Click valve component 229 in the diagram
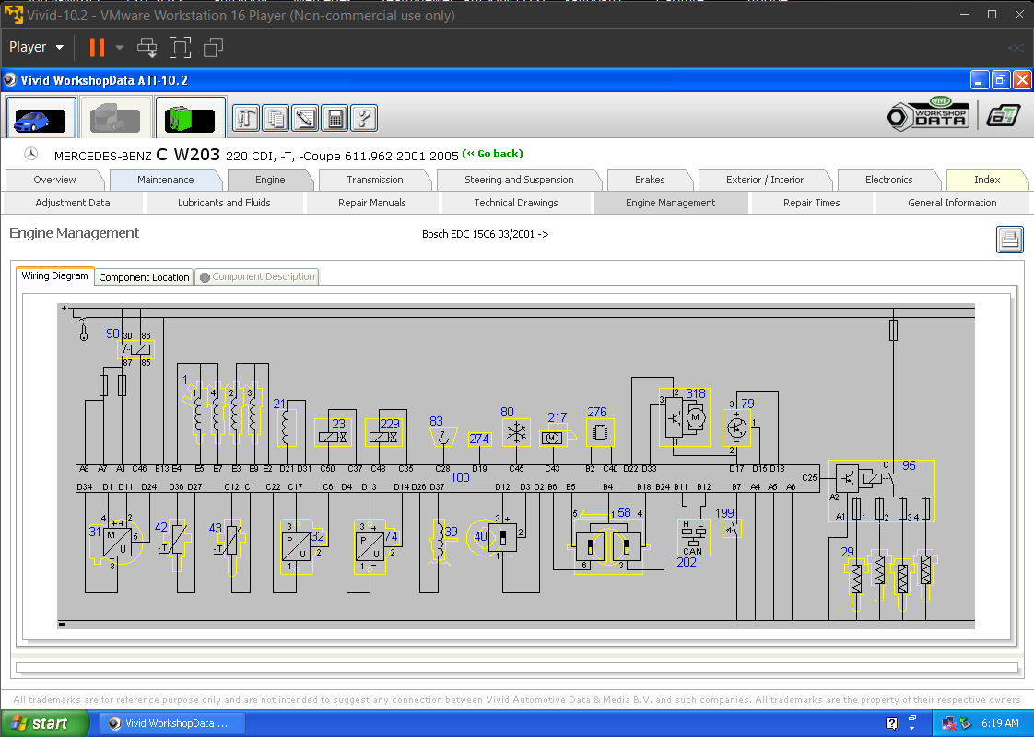Screen dimensions: 1034x737 click(383, 432)
